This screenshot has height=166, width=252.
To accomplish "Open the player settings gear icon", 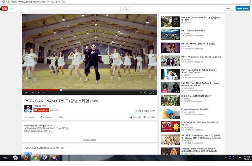I will [x=145, y=92].
